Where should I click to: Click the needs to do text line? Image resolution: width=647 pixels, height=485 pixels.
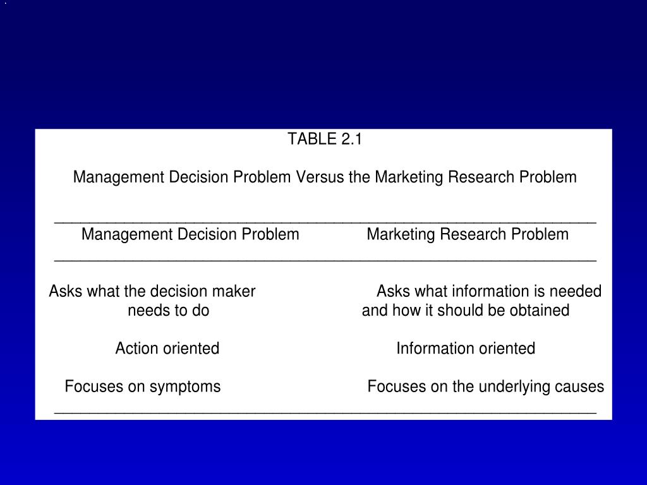[168, 310]
